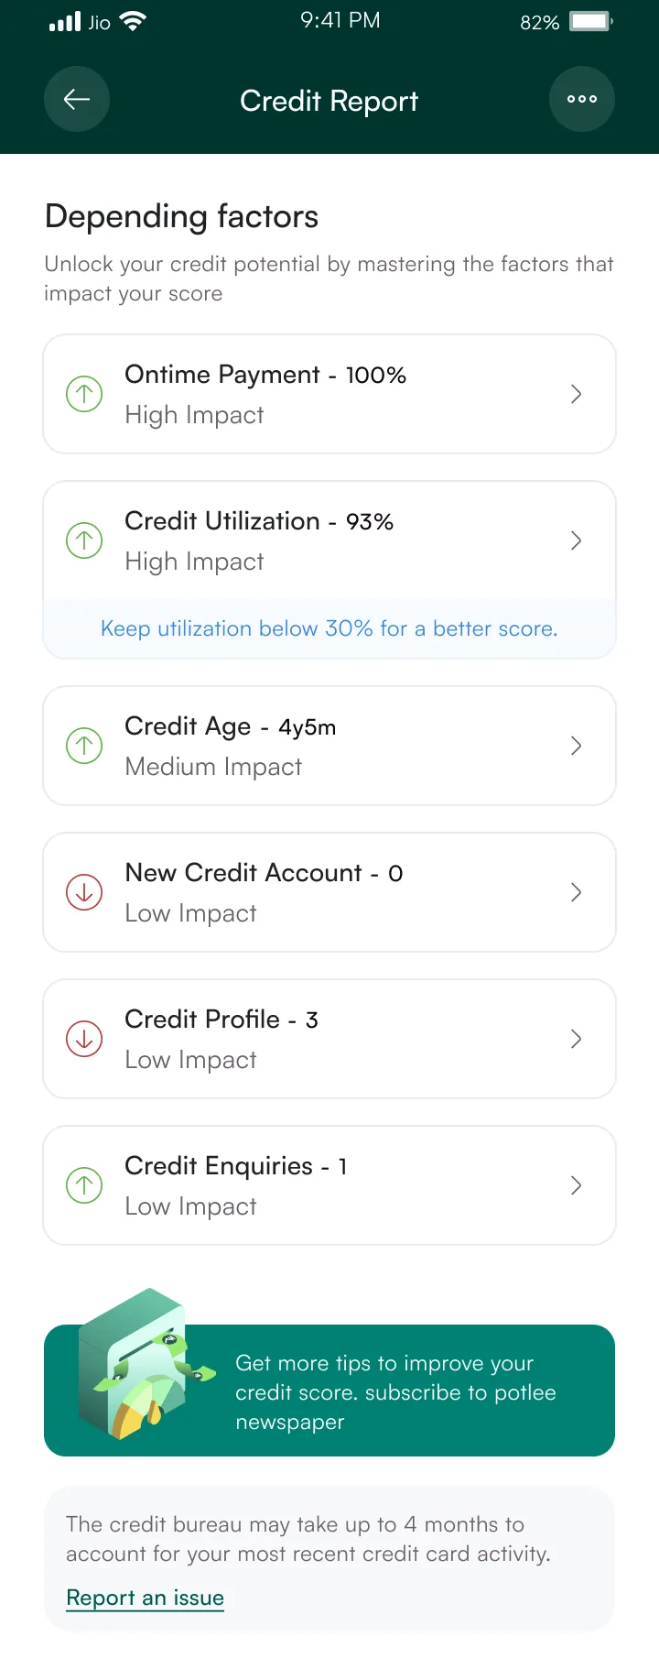Expand Credit Age details via chevron
The image size is (659, 1669).
pos(576,746)
